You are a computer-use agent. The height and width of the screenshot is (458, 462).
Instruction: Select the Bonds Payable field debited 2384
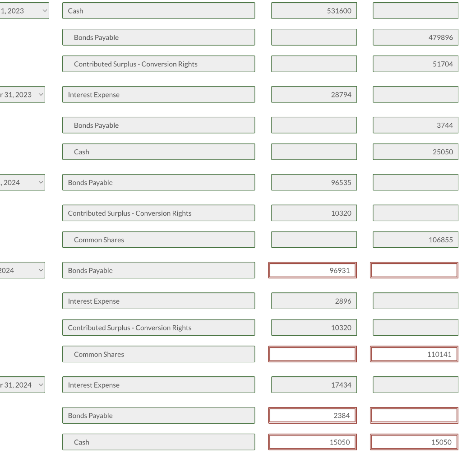158,415
